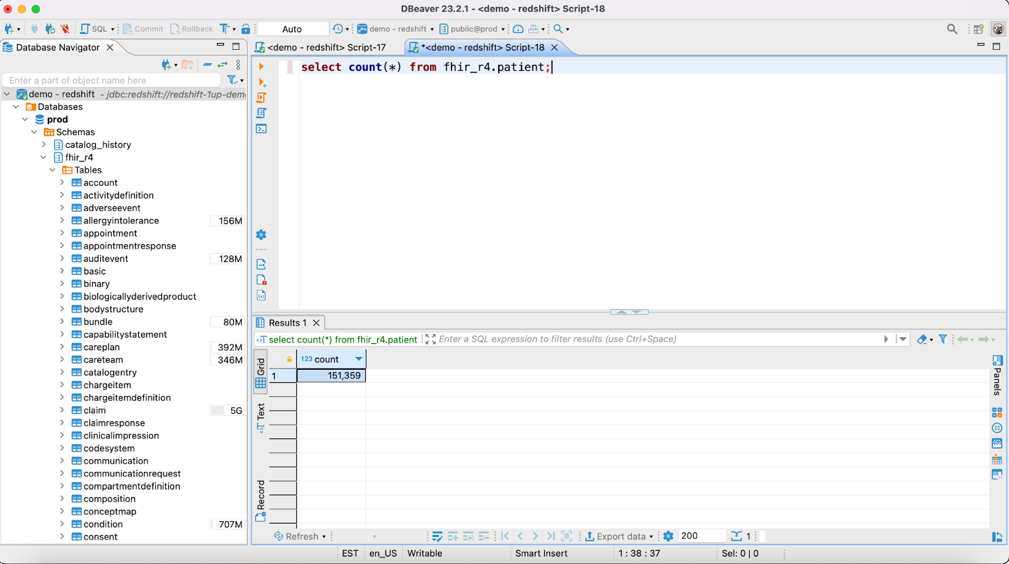Open navigator view menu dots

coord(238,64)
